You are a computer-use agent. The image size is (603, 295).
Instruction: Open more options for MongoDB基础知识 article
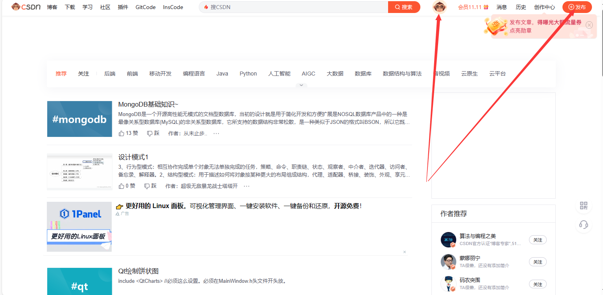click(216, 133)
